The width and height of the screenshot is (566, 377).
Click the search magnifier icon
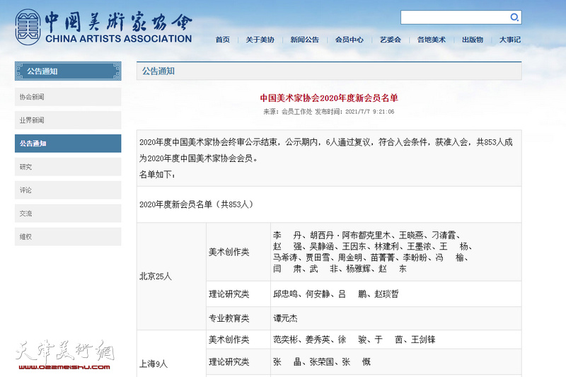(514, 17)
